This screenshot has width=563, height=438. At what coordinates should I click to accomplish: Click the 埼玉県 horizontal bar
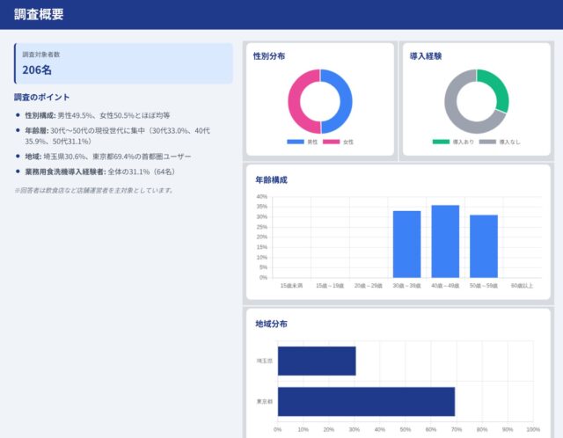(x=317, y=361)
